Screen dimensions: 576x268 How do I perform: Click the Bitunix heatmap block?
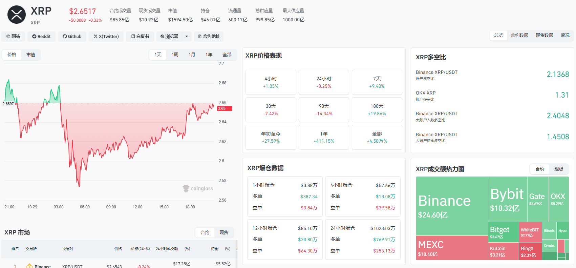point(550,230)
